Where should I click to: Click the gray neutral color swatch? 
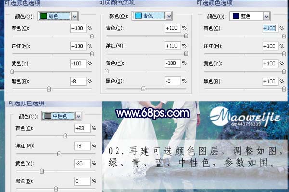click(x=48, y=115)
